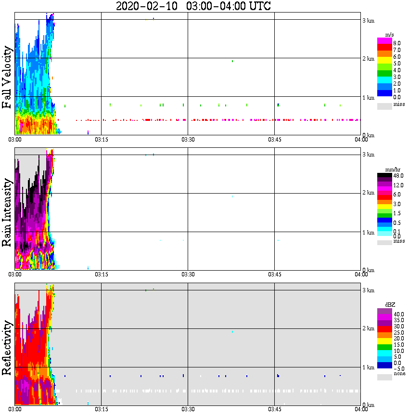Select the red swatch in the m/s legend

pyautogui.click(x=384, y=48)
